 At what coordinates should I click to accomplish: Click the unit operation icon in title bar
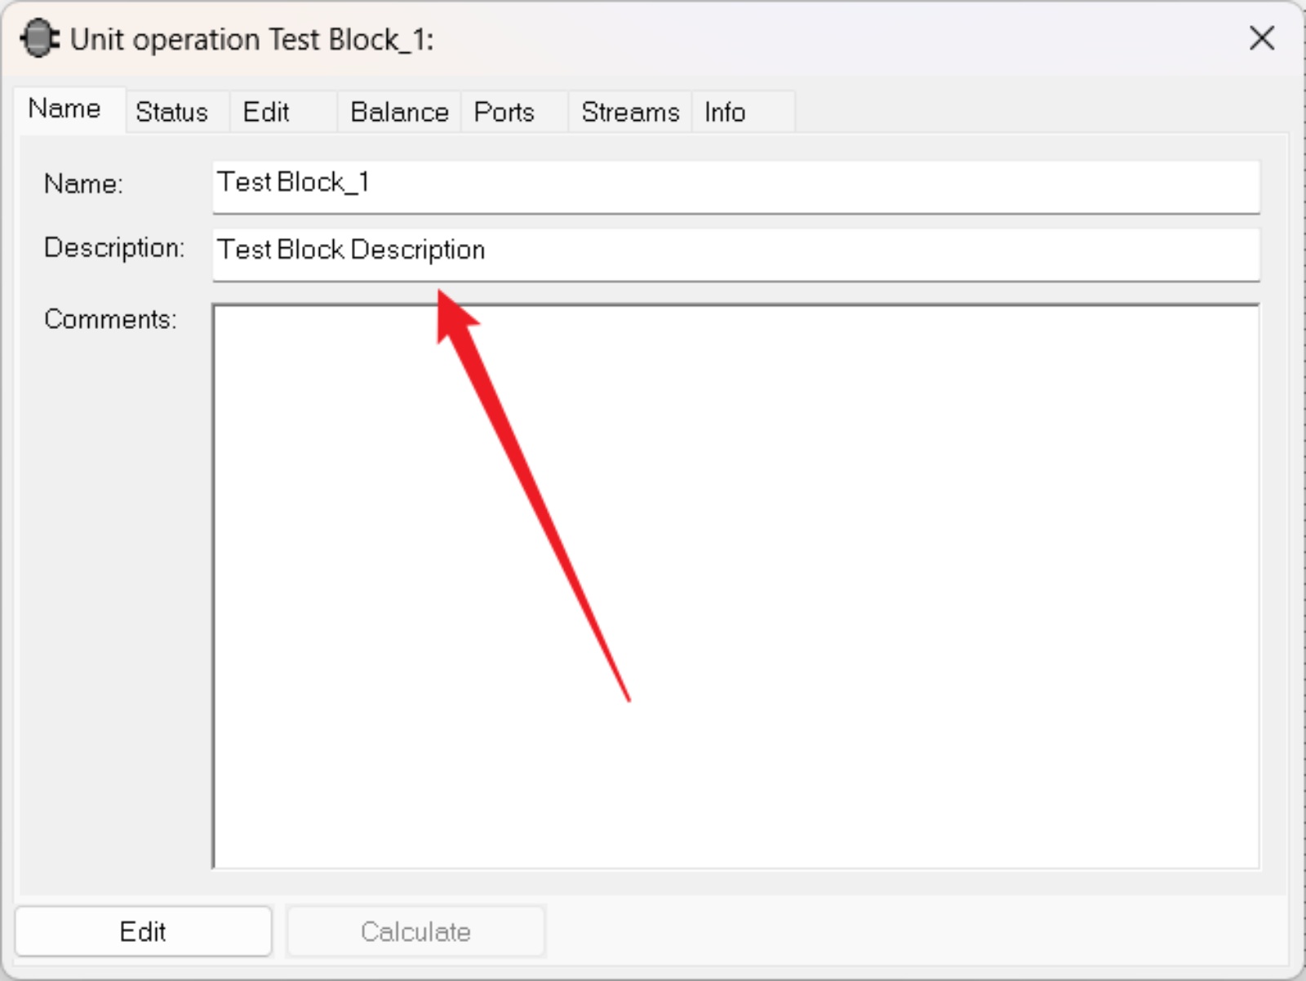pyautogui.click(x=39, y=38)
